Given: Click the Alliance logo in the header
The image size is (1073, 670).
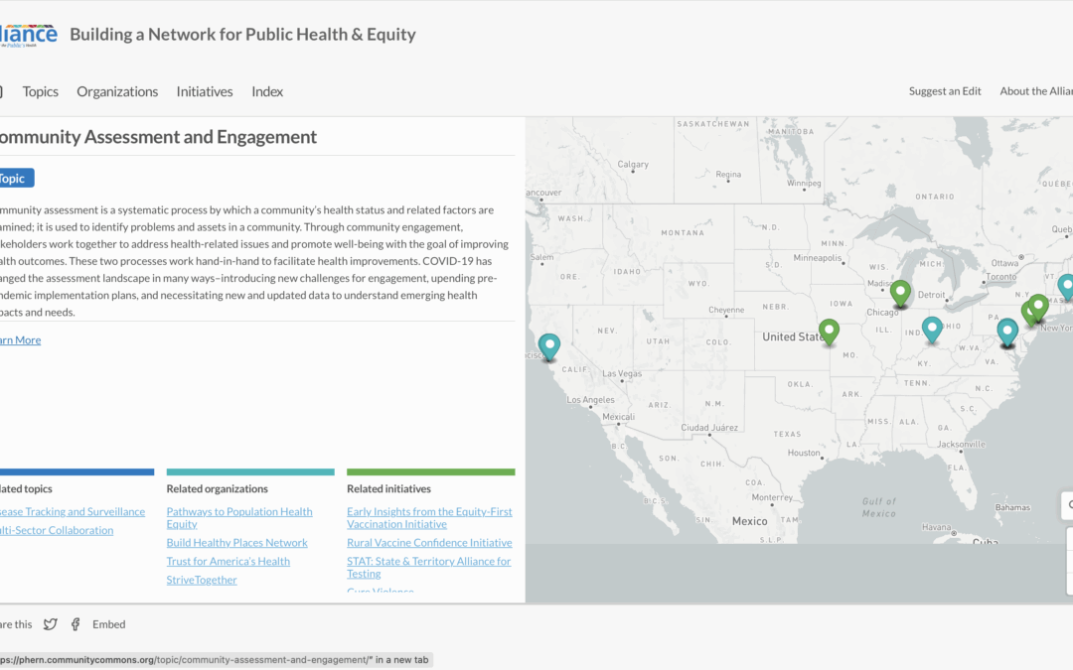Looking at the screenshot, I should [30, 32].
